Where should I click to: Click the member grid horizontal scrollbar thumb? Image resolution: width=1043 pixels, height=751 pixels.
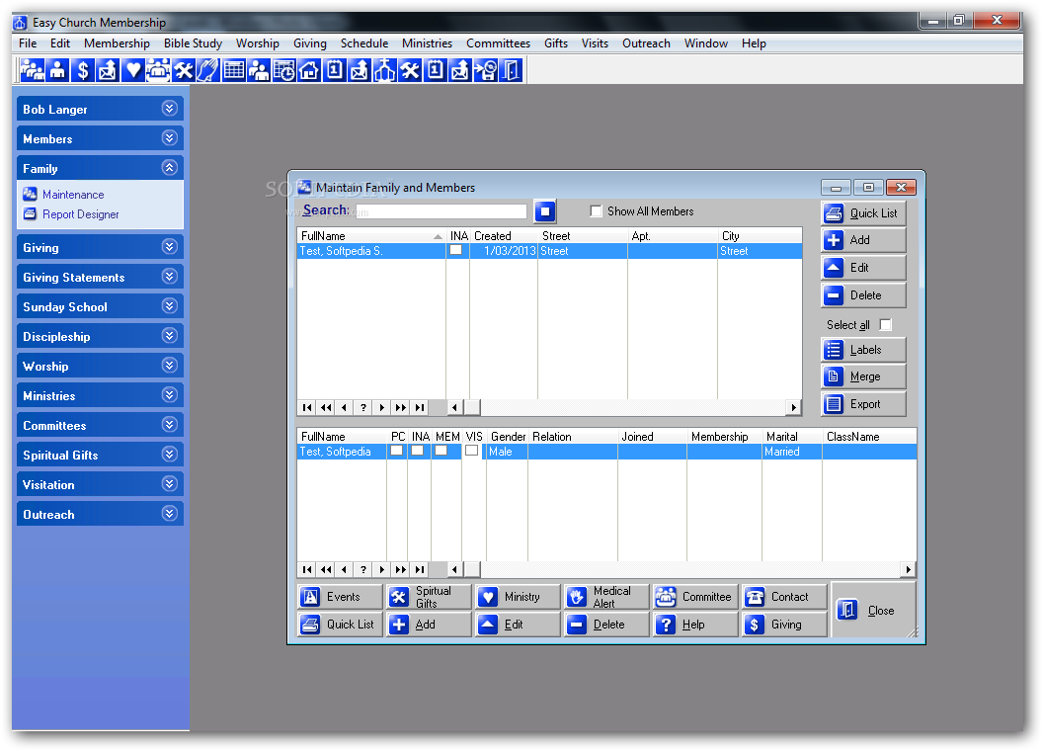click(471, 569)
